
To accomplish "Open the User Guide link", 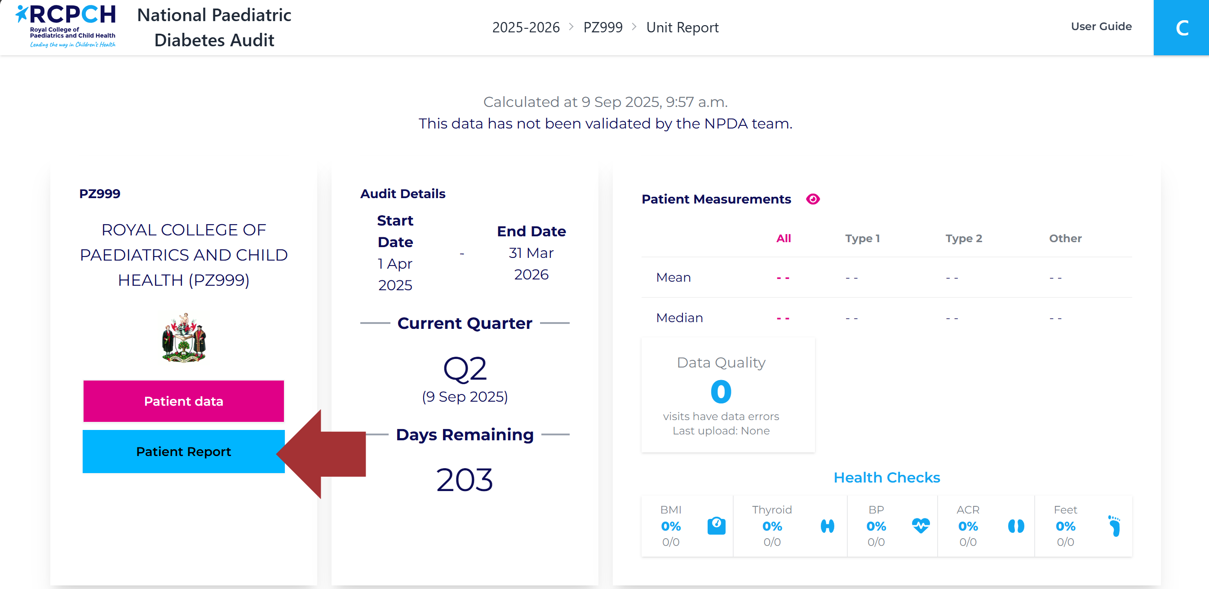I will (1101, 27).
